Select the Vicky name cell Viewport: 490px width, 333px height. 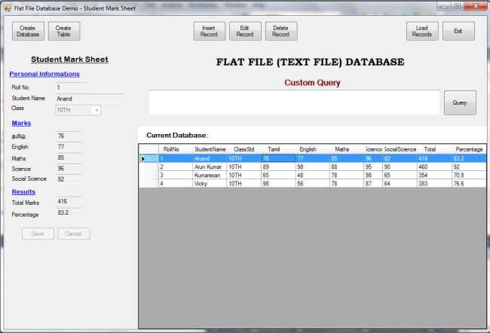(210, 184)
